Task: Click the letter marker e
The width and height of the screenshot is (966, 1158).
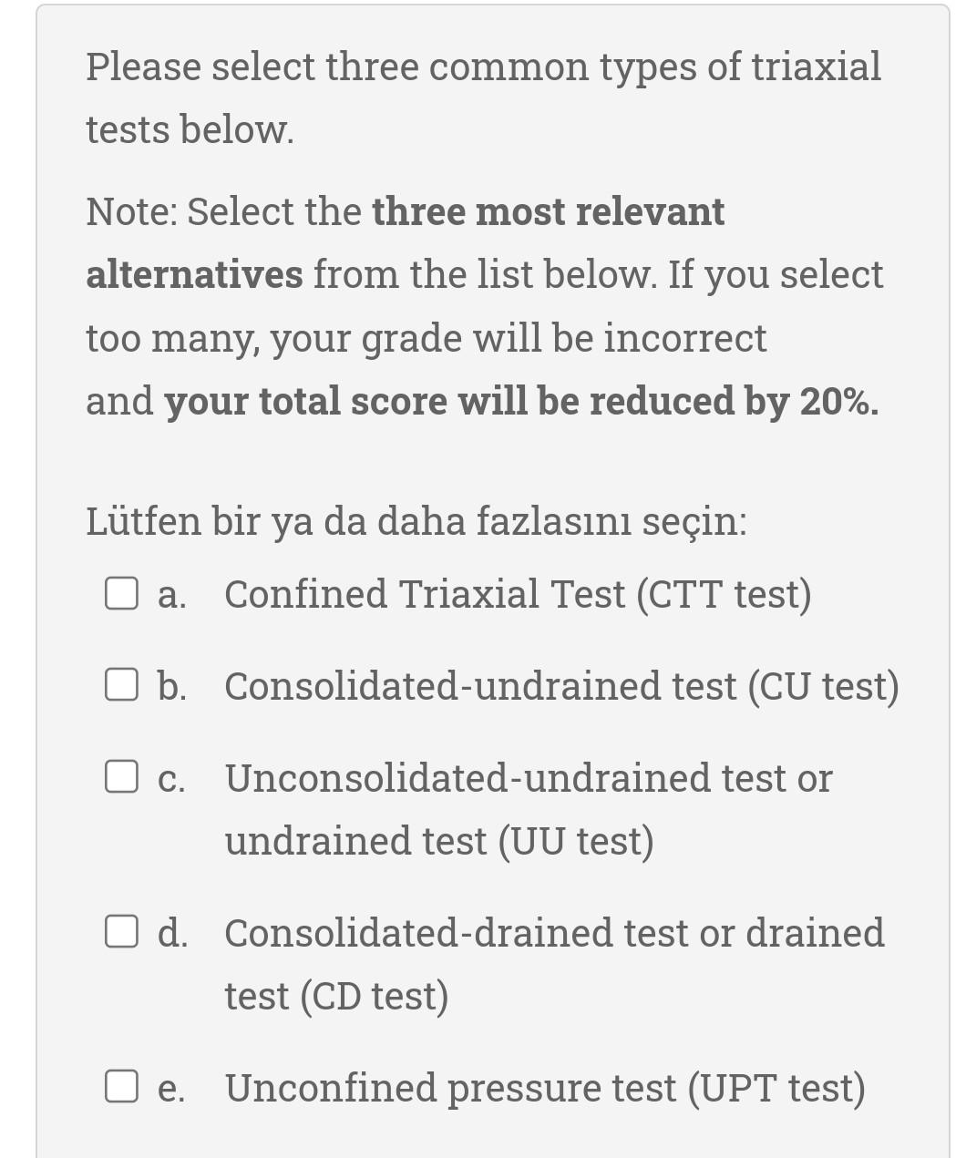Action: [170, 1087]
